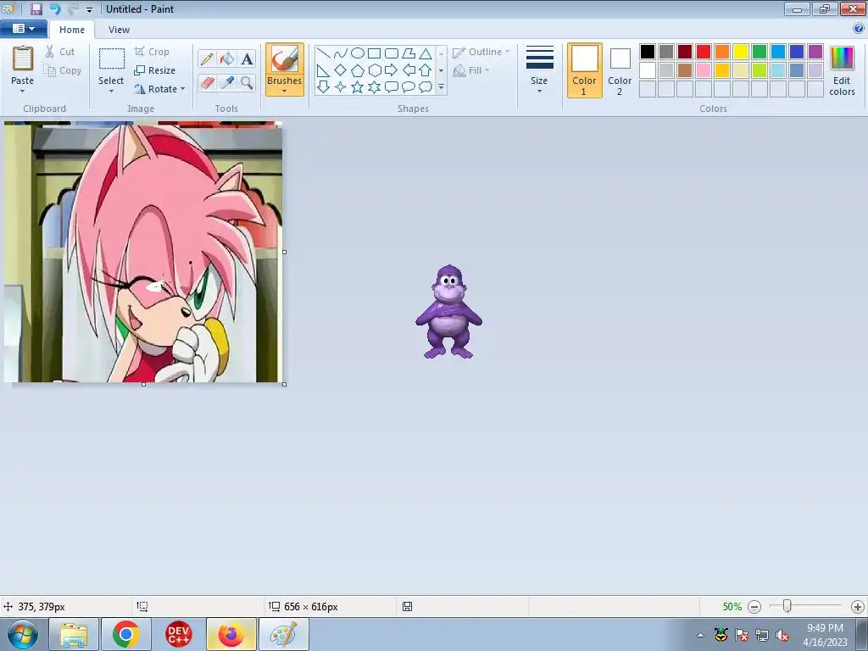Image resolution: width=868 pixels, height=651 pixels.
Task: Click the purple gorilla desktop assistant
Action: click(x=449, y=312)
